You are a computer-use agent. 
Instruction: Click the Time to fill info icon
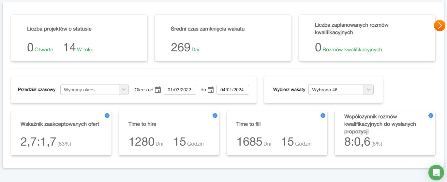[323, 115]
